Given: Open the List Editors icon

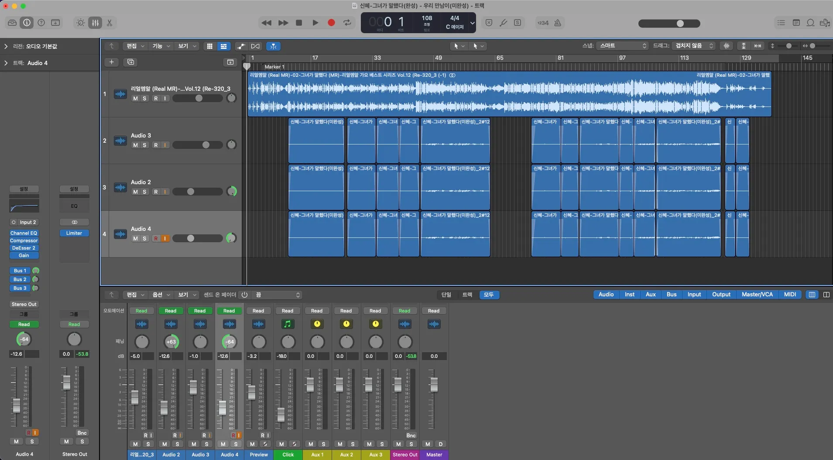Looking at the screenshot, I should pyautogui.click(x=781, y=23).
